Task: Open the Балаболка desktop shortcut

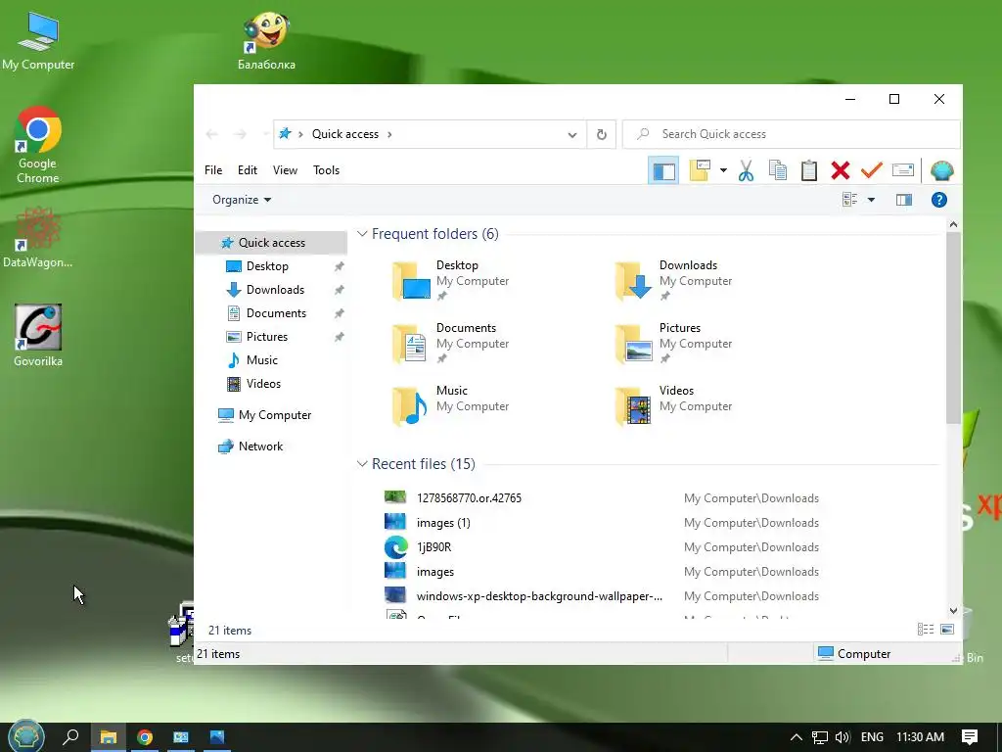Action: coord(266,40)
